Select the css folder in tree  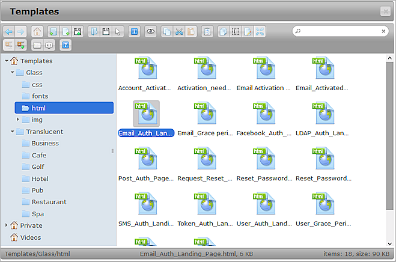(37, 85)
